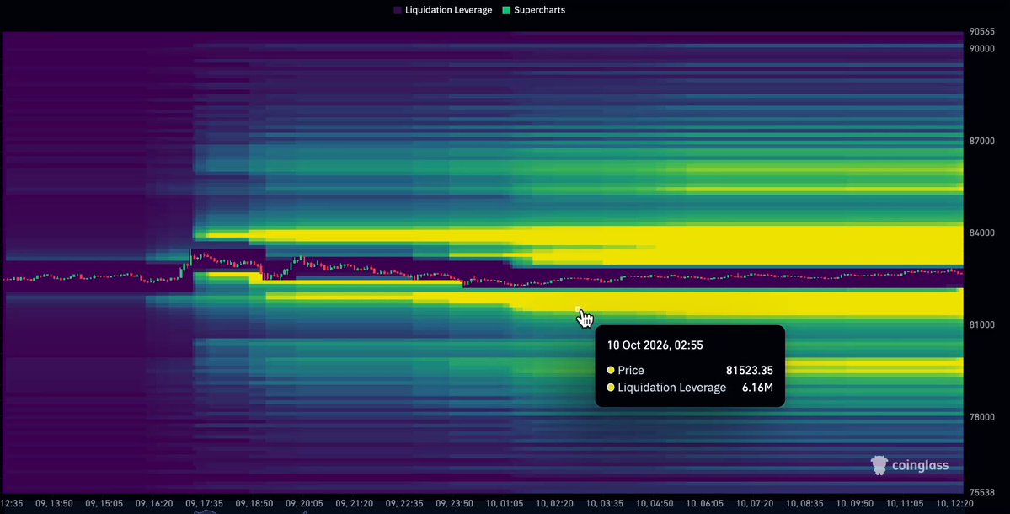Click the 81000 price axis label
This screenshot has height=514, width=1010.
coord(981,324)
